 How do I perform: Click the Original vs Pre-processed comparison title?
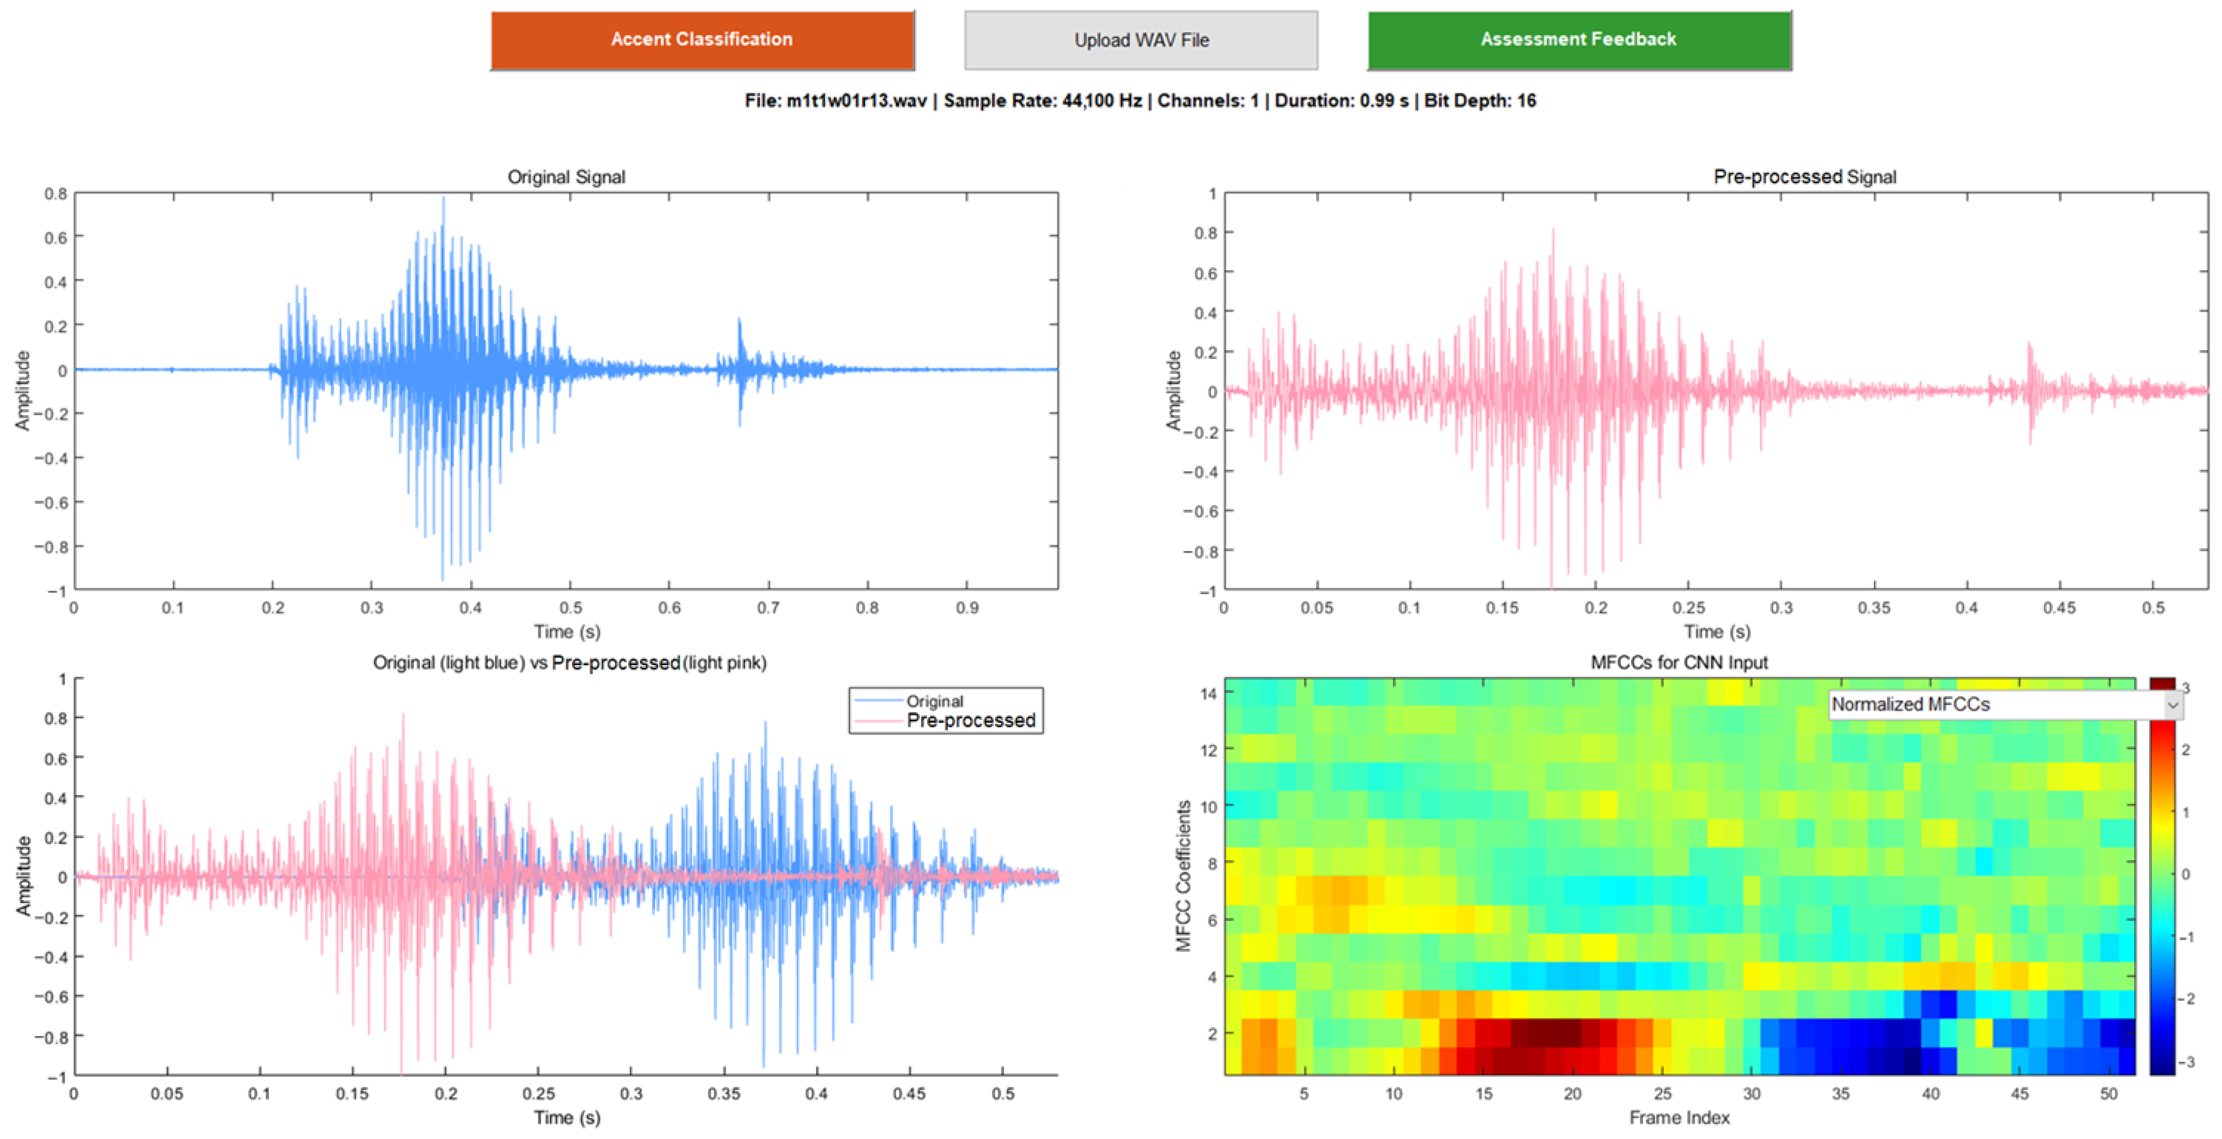(x=569, y=662)
